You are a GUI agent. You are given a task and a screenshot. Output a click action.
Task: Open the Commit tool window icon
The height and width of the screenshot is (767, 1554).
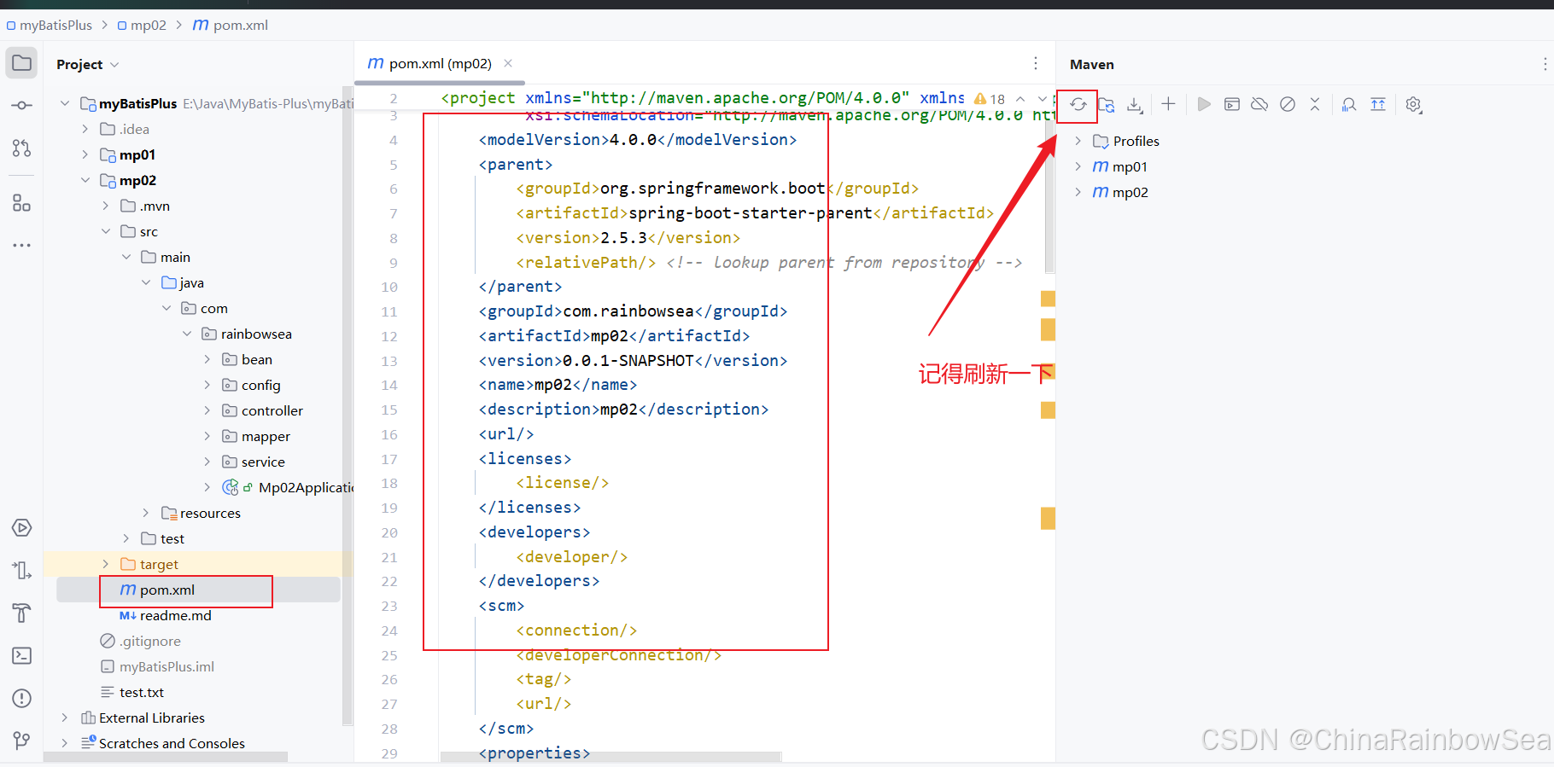click(x=21, y=106)
